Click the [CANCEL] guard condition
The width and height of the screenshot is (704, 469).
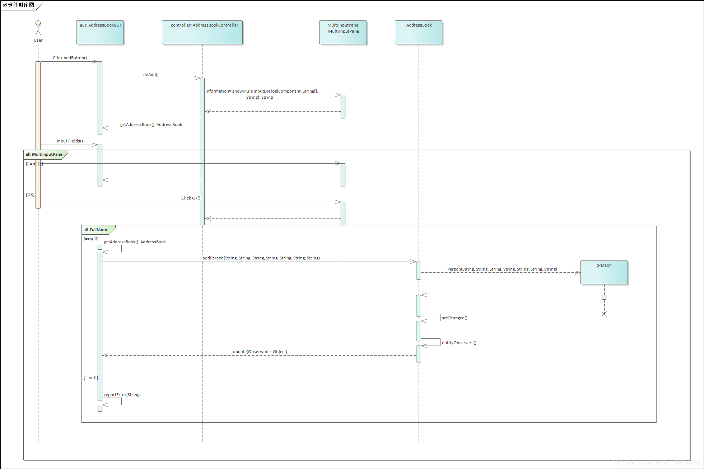(x=34, y=164)
